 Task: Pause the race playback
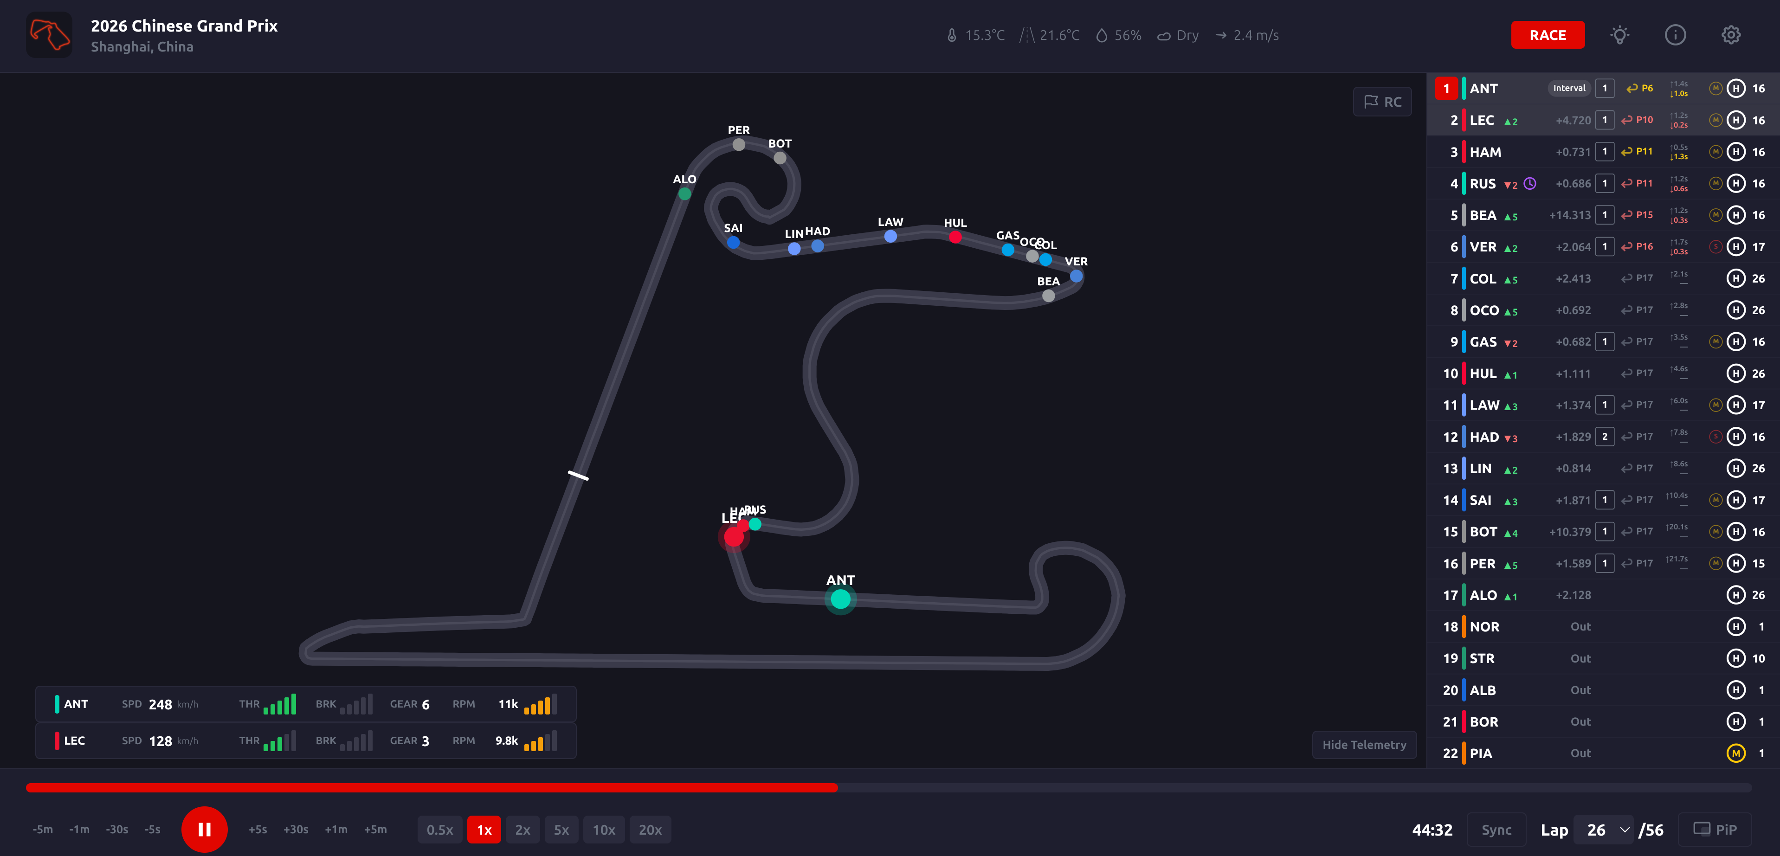click(x=205, y=830)
